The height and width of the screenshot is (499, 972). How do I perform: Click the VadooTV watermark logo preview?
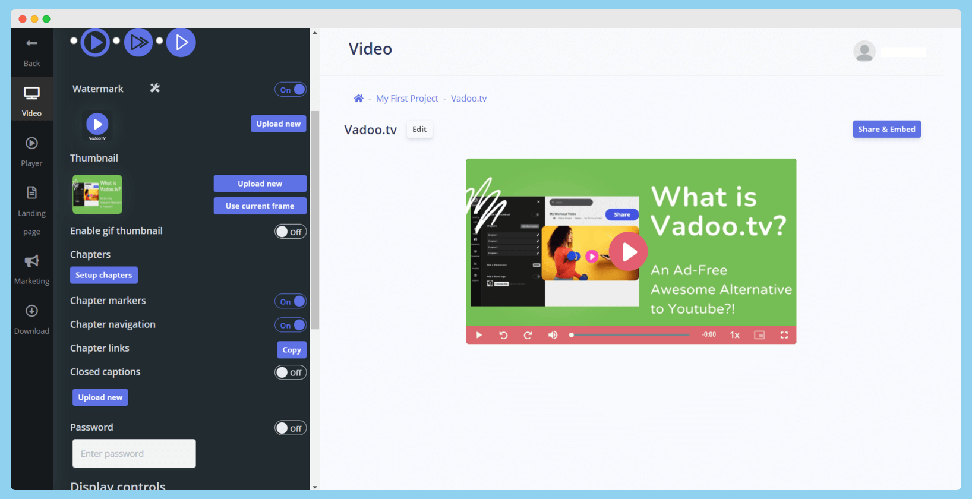pyautogui.click(x=97, y=126)
